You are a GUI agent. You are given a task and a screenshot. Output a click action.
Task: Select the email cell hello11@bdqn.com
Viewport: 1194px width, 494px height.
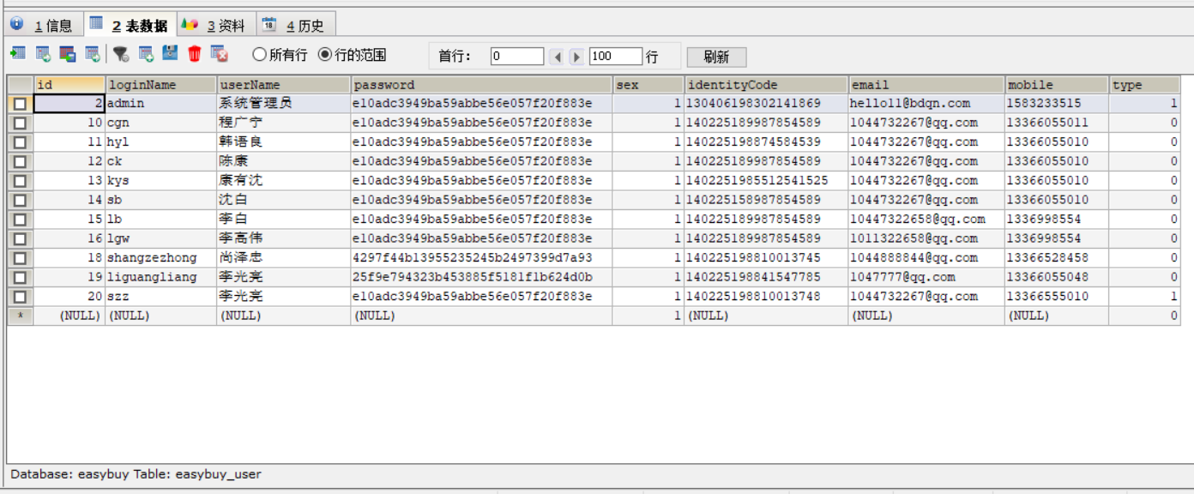926,103
